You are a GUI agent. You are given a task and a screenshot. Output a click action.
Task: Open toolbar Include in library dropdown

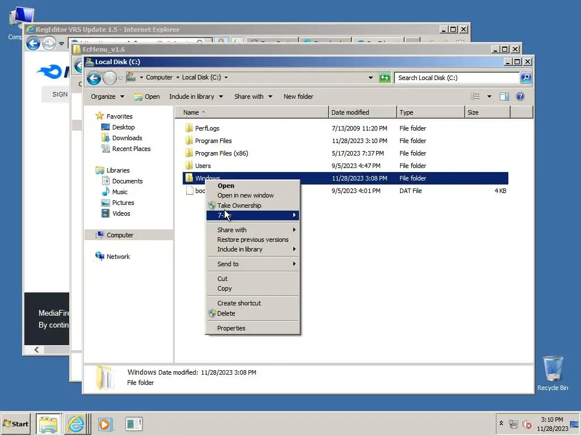[x=196, y=97]
